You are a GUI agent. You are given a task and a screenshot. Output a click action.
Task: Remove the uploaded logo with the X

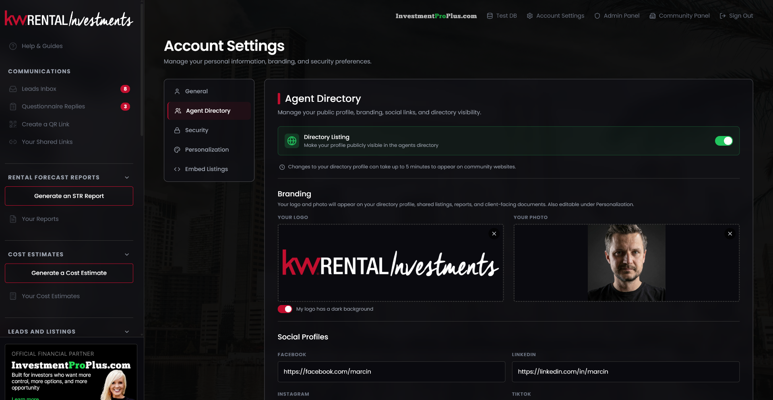pos(494,234)
